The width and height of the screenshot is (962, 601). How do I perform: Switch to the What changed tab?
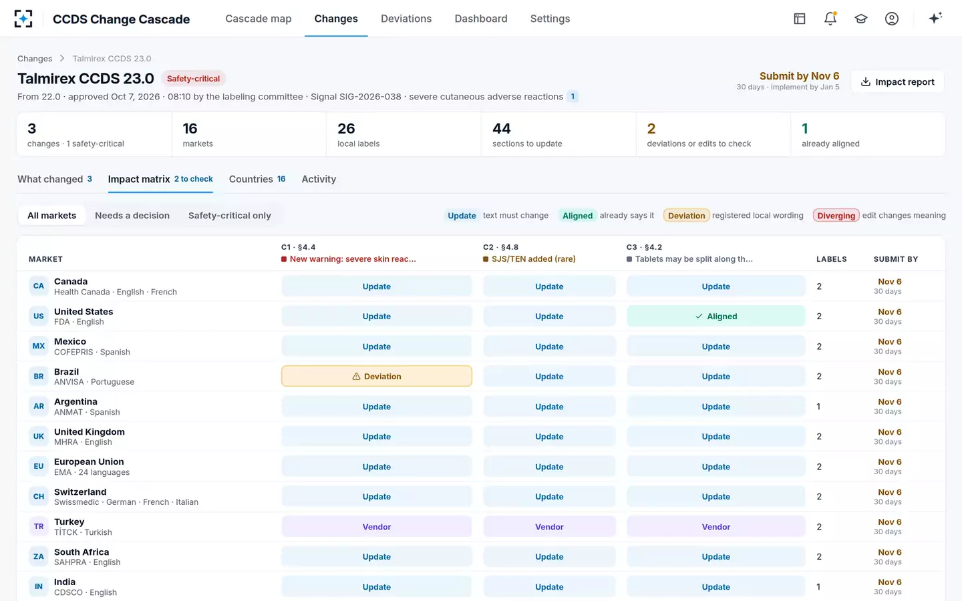coord(55,179)
